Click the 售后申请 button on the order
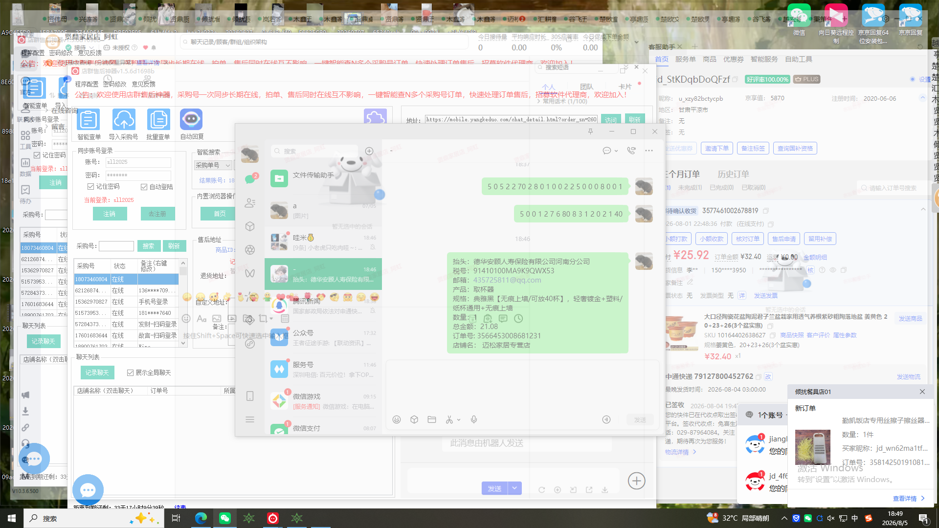 point(783,239)
